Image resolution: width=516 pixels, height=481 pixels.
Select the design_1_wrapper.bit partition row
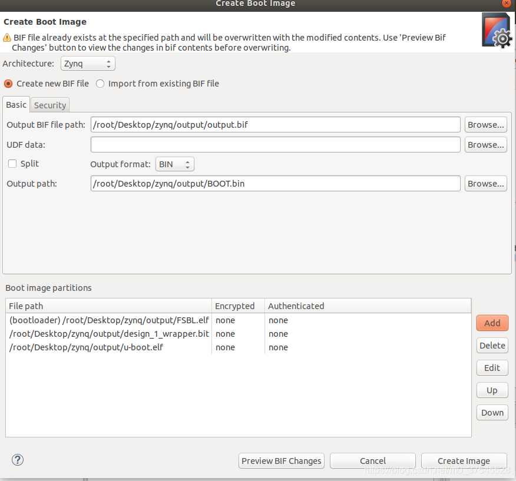point(238,334)
